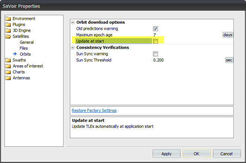Image resolution: width=246 pixels, height=163 pixels.
Task: Open the days unit selector
Action: pos(227,35)
